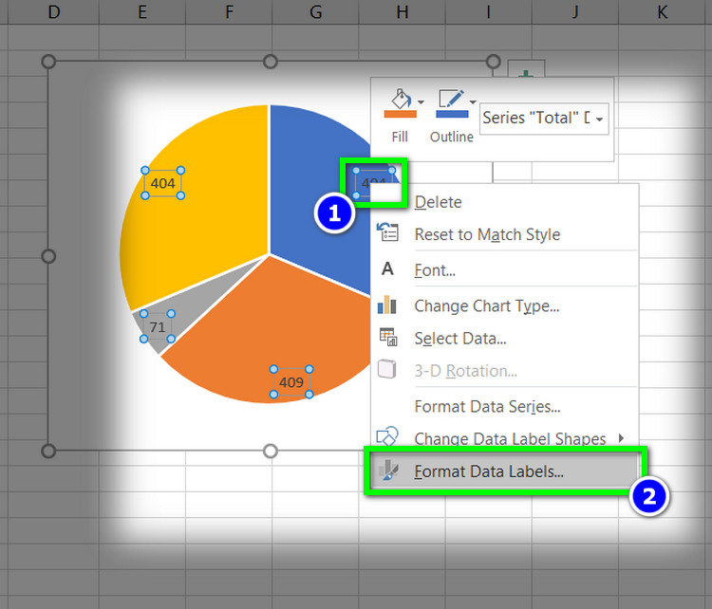Select column E header
The width and height of the screenshot is (712, 609).
tap(142, 11)
